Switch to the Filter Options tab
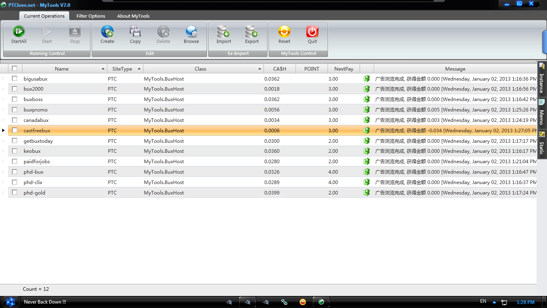 tap(91, 16)
